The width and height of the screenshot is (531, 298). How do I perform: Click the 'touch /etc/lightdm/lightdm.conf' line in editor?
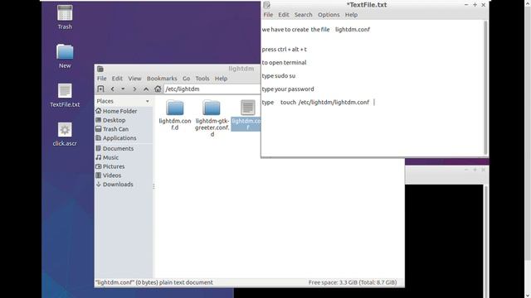click(324, 102)
